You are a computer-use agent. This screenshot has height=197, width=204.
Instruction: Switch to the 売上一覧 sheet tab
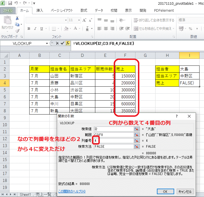coord(43,194)
